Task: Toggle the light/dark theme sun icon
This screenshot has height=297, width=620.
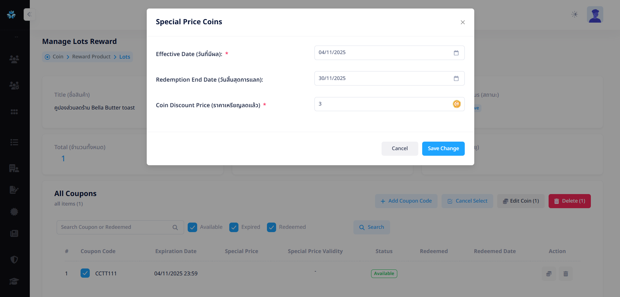Action: 574,14
